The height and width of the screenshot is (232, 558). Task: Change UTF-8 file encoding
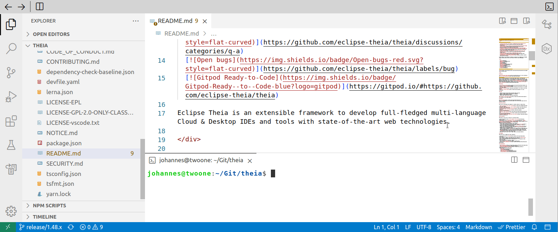[424, 227]
